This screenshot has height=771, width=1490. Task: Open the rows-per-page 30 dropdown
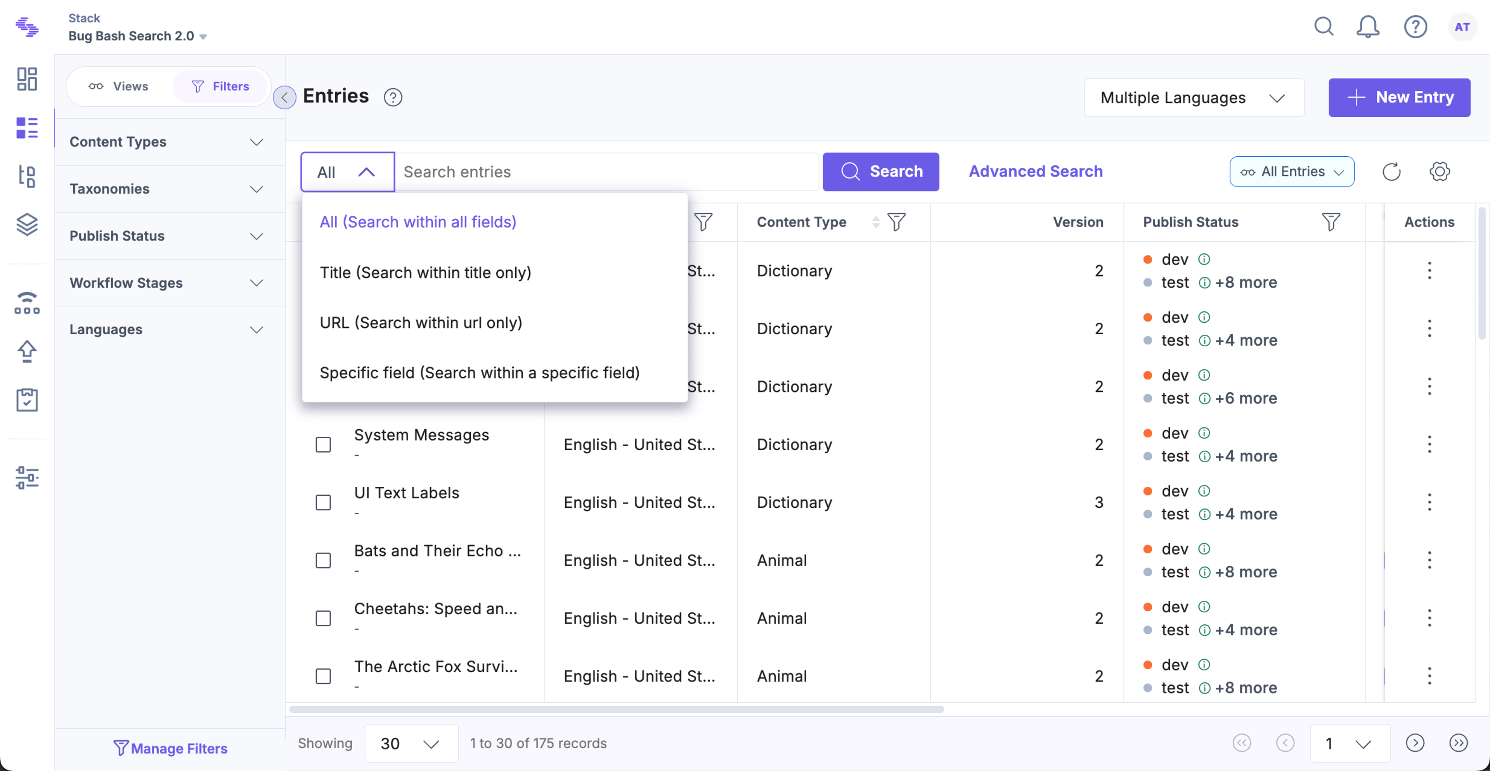(411, 743)
